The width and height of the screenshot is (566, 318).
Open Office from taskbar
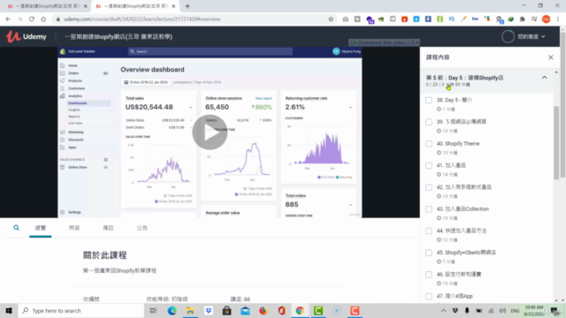click(x=281, y=310)
